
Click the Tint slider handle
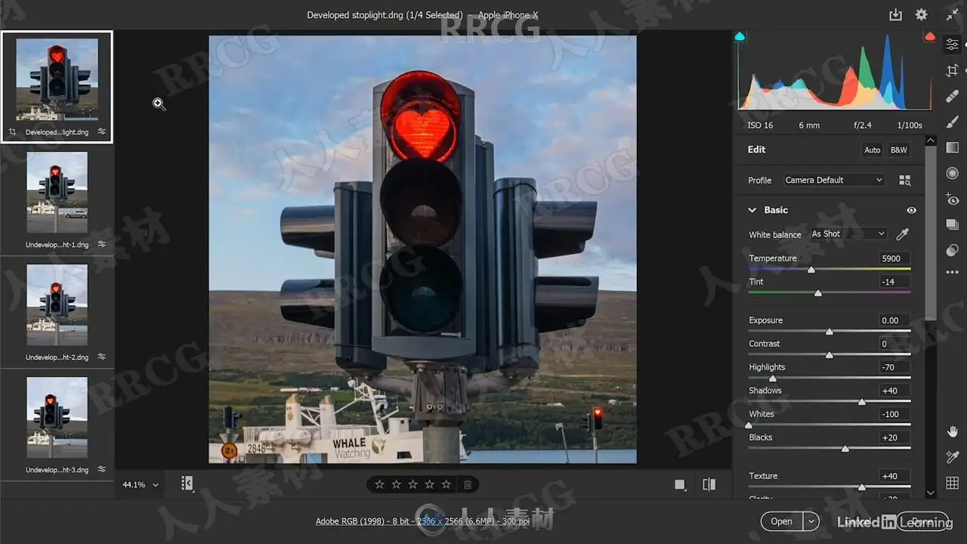pos(818,293)
